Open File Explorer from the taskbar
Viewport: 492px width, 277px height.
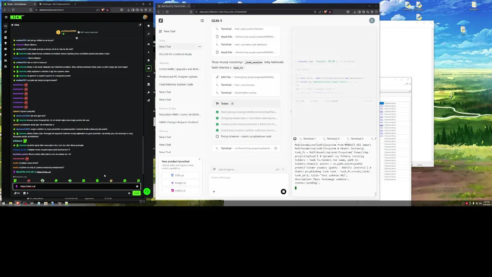point(11,203)
